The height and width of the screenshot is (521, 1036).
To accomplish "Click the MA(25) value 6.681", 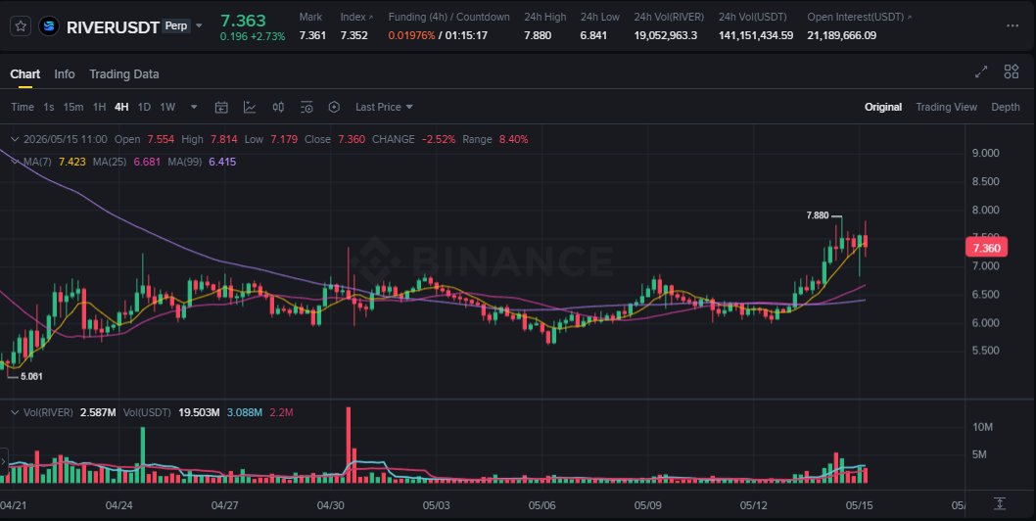I will tap(147, 162).
